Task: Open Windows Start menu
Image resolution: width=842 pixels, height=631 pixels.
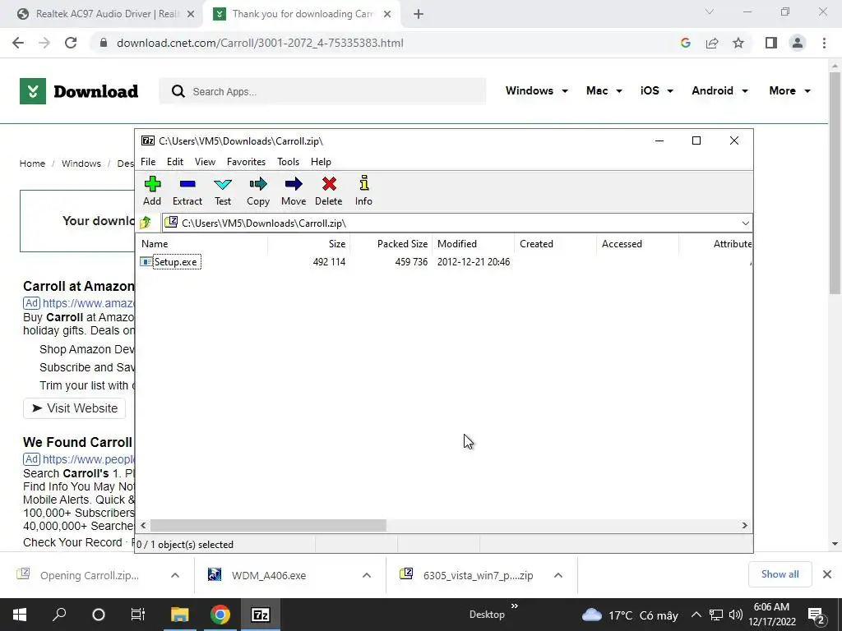Action: point(20,615)
